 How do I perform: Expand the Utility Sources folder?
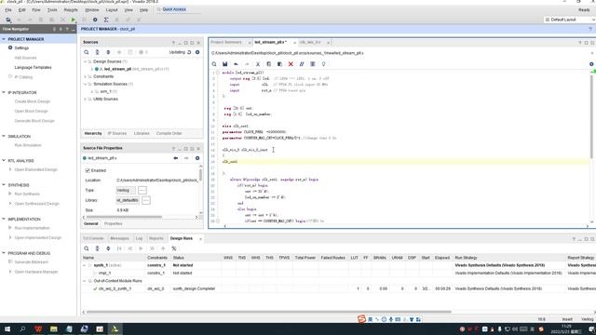[85, 99]
